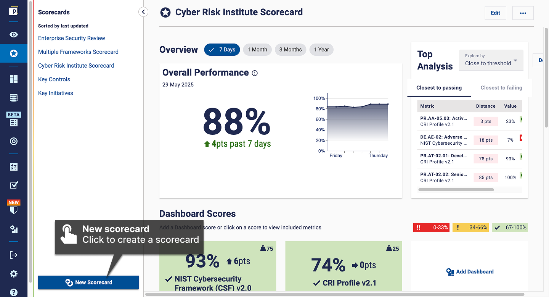Open the target sidebar icon

[14, 142]
